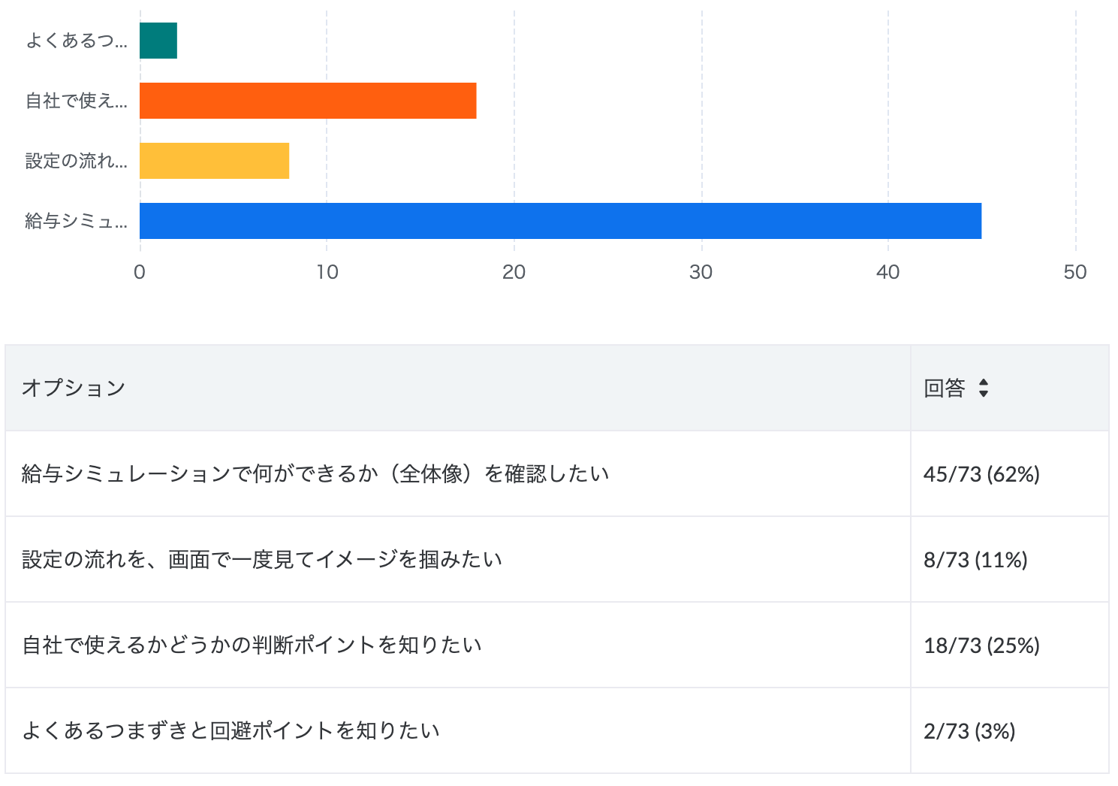Click the 回答 column header
The height and width of the screenshot is (786, 1118).
pyautogui.click(x=945, y=388)
